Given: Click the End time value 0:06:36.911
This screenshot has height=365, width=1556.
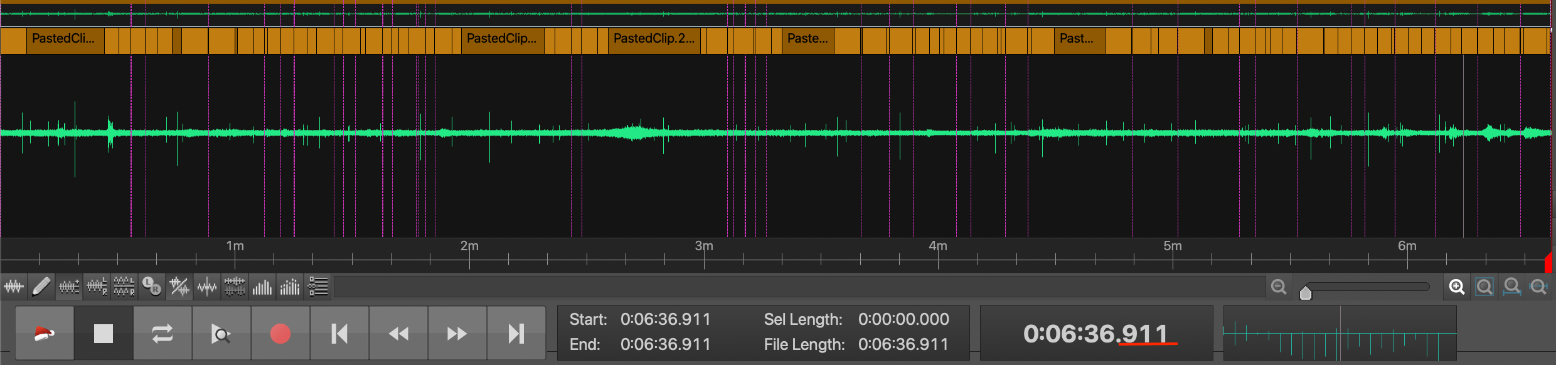Looking at the screenshot, I should tap(666, 344).
